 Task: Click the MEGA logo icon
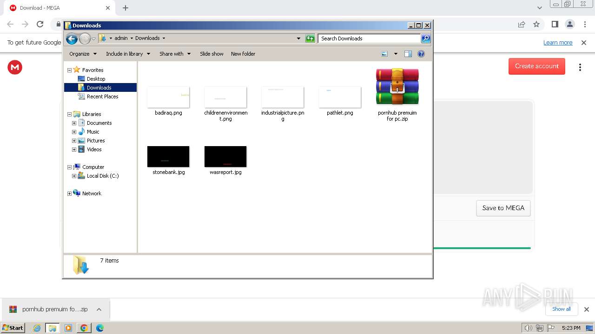15,67
